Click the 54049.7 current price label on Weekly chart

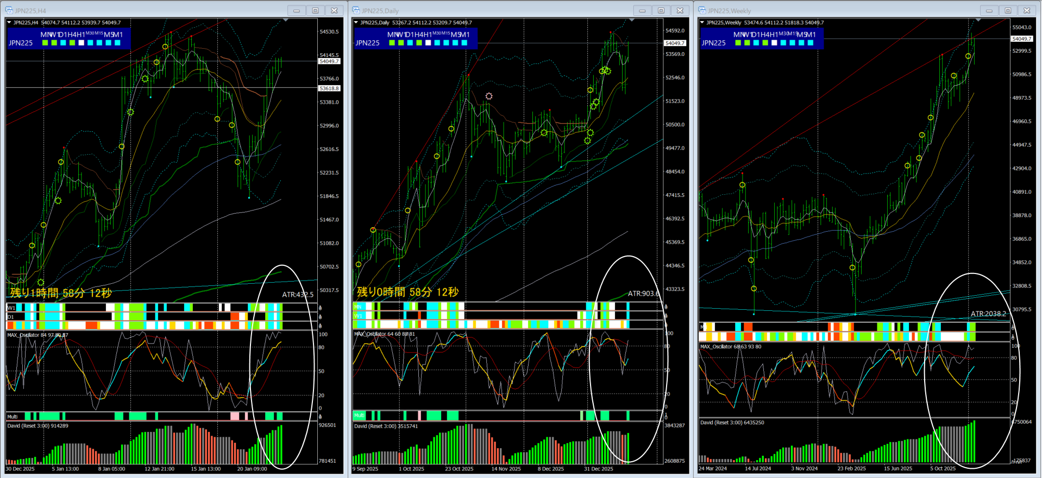click(x=1021, y=39)
